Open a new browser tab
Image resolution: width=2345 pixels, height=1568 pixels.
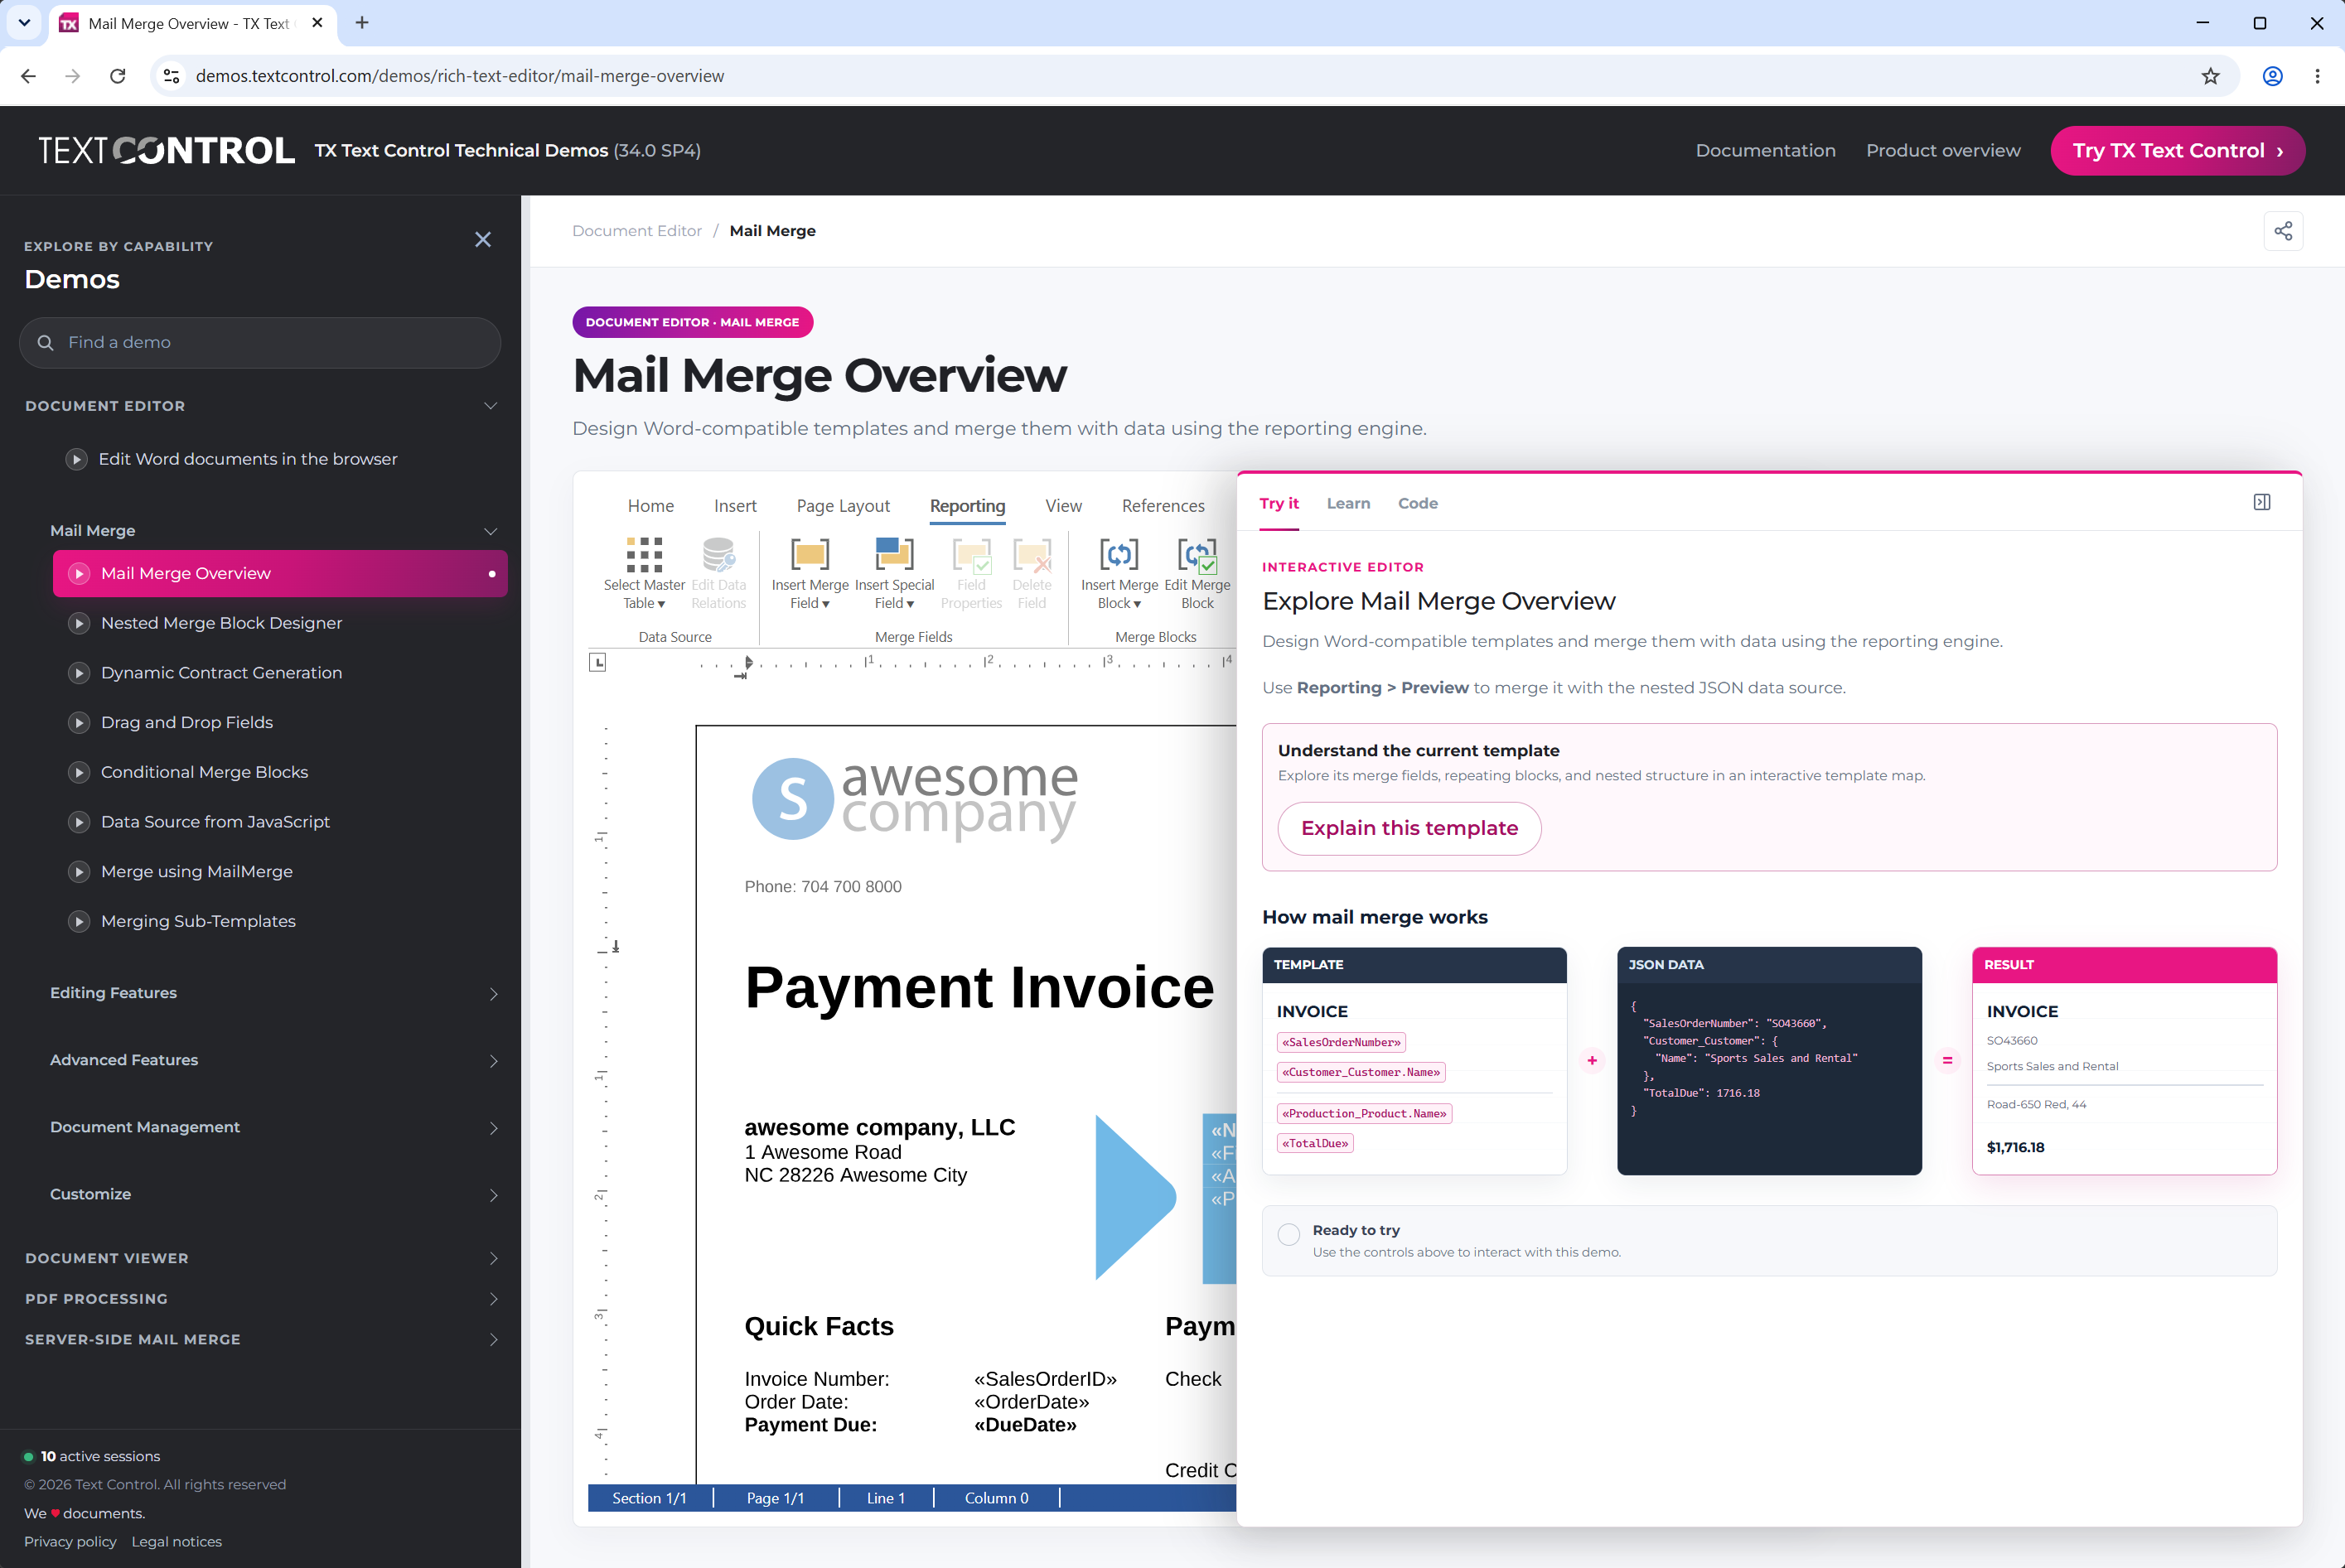(x=362, y=22)
